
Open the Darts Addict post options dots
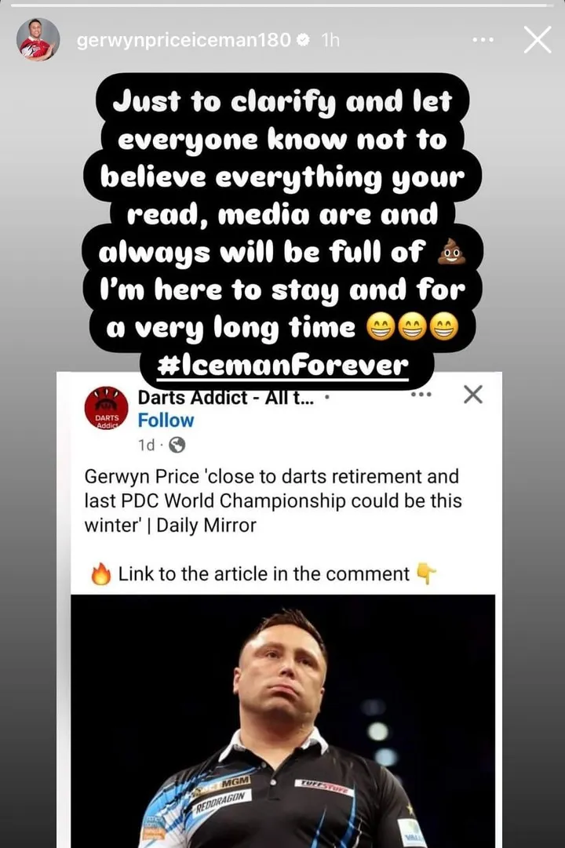(421, 395)
